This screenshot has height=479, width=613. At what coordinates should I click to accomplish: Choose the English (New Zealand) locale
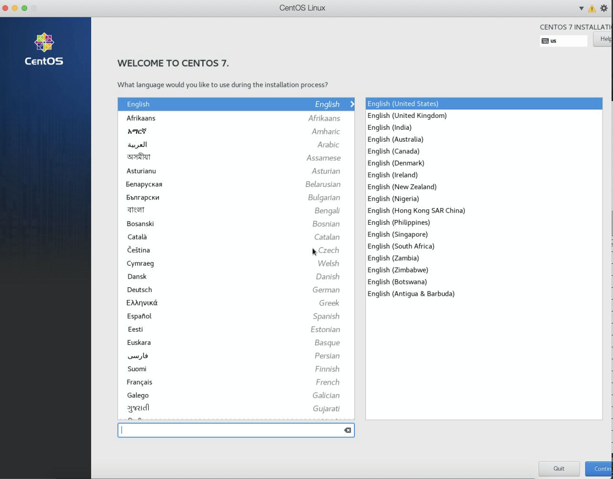pyautogui.click(x=484, y=187)
